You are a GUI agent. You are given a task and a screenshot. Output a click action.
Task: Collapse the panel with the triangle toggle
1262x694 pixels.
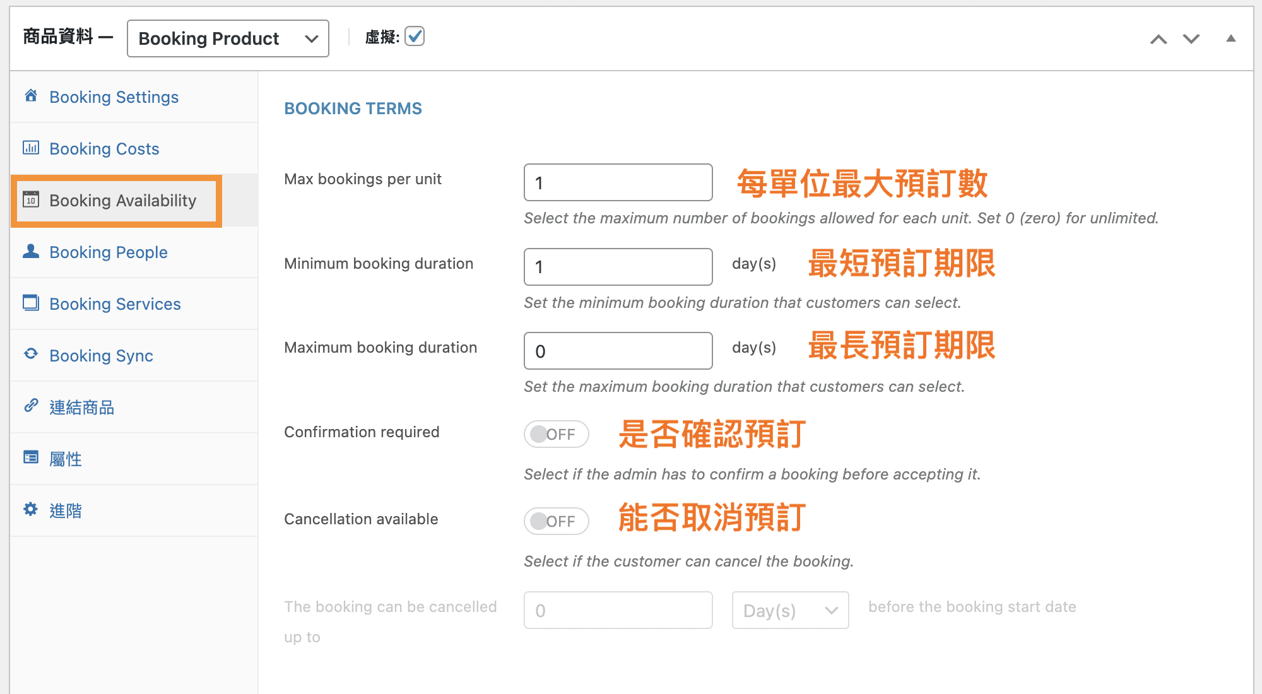click(1230, 38)
